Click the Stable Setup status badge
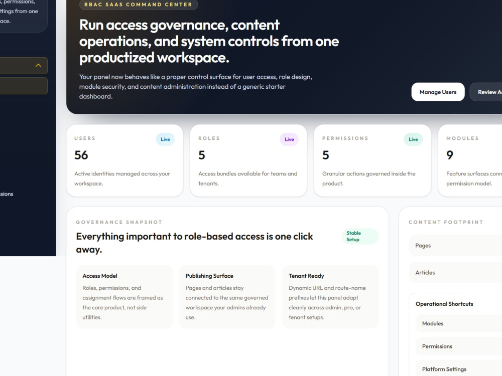This screenshot has width=502, height=376. [360, 236]
